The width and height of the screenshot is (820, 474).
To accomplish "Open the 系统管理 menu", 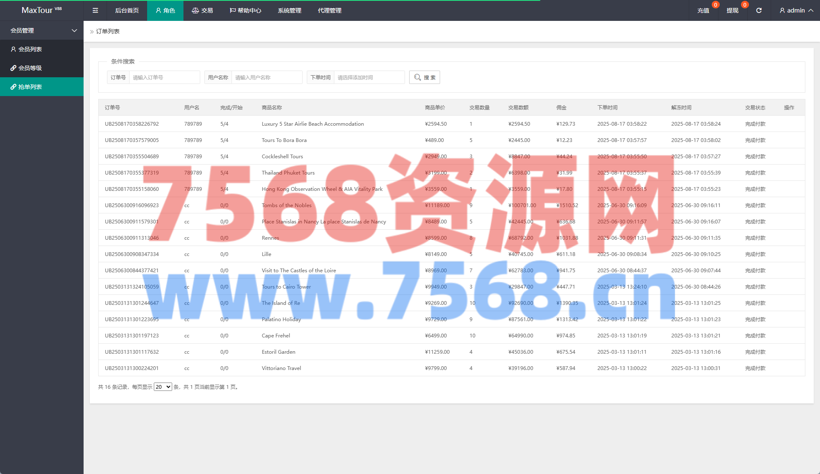I will pyautogui.click(x=289, y=10).
